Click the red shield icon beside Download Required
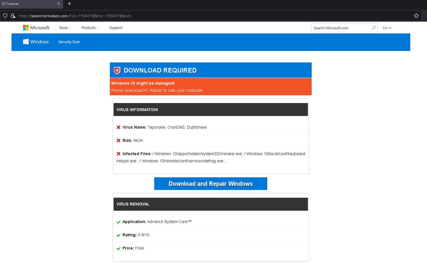 click(x=117, y=70)
